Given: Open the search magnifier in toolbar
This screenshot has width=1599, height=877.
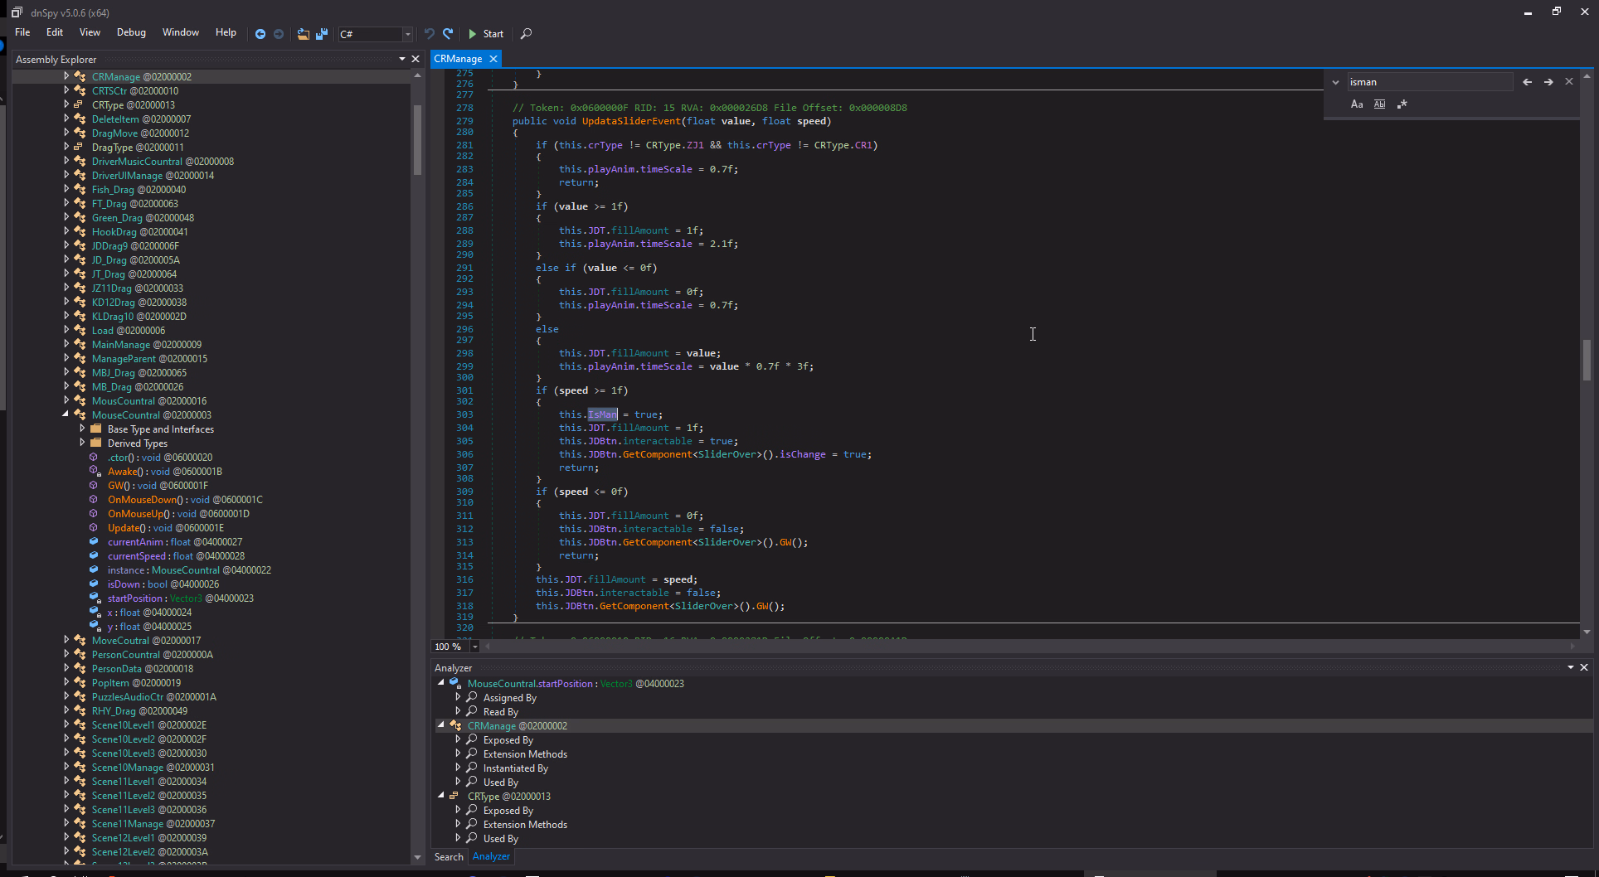Looking at the screenshot, I should [526, 34].
